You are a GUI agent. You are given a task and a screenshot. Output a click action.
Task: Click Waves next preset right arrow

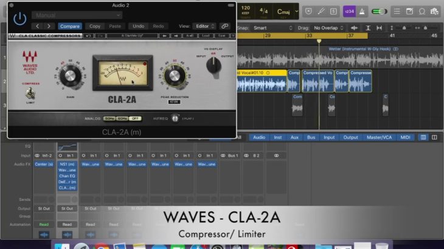(176, 36)
